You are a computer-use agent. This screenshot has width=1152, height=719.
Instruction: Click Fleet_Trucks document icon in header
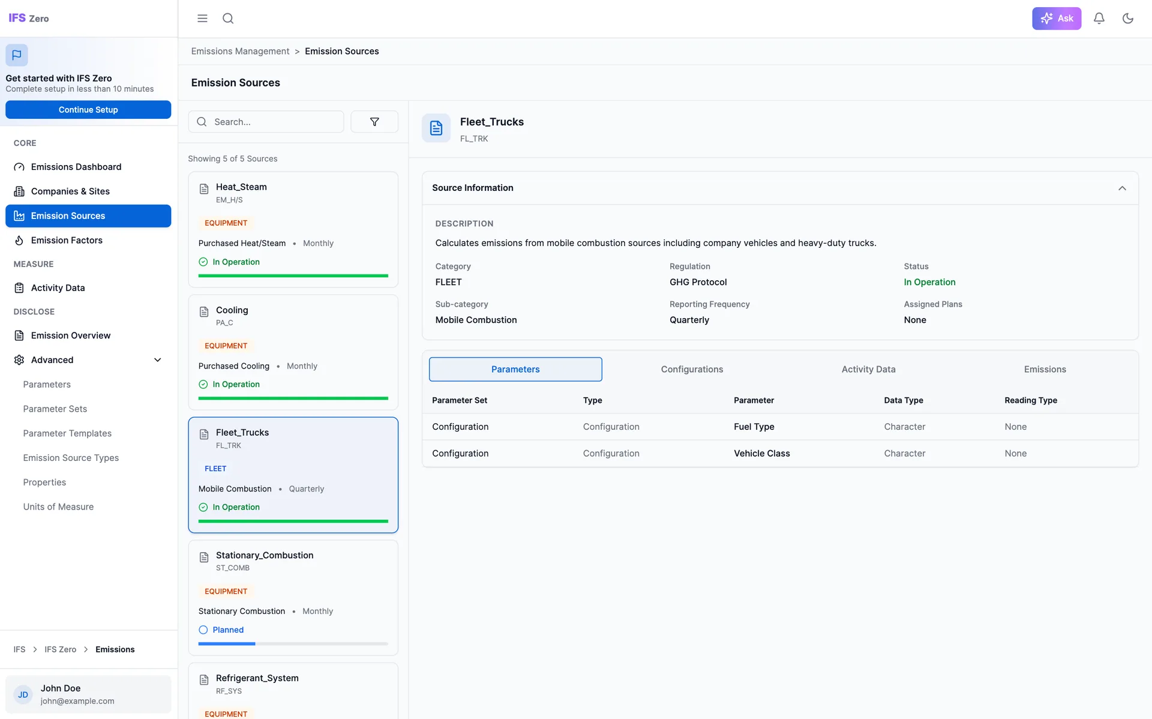[436, 128]
